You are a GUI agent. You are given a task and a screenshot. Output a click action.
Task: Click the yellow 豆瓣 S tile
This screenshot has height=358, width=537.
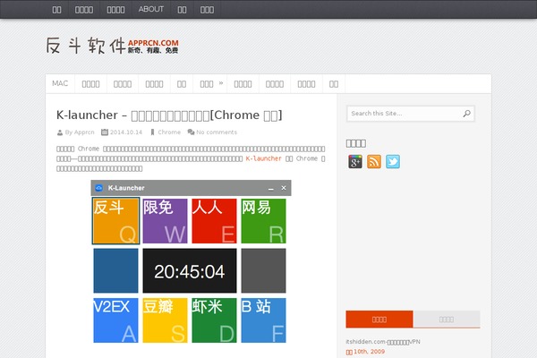click(165, 320)
